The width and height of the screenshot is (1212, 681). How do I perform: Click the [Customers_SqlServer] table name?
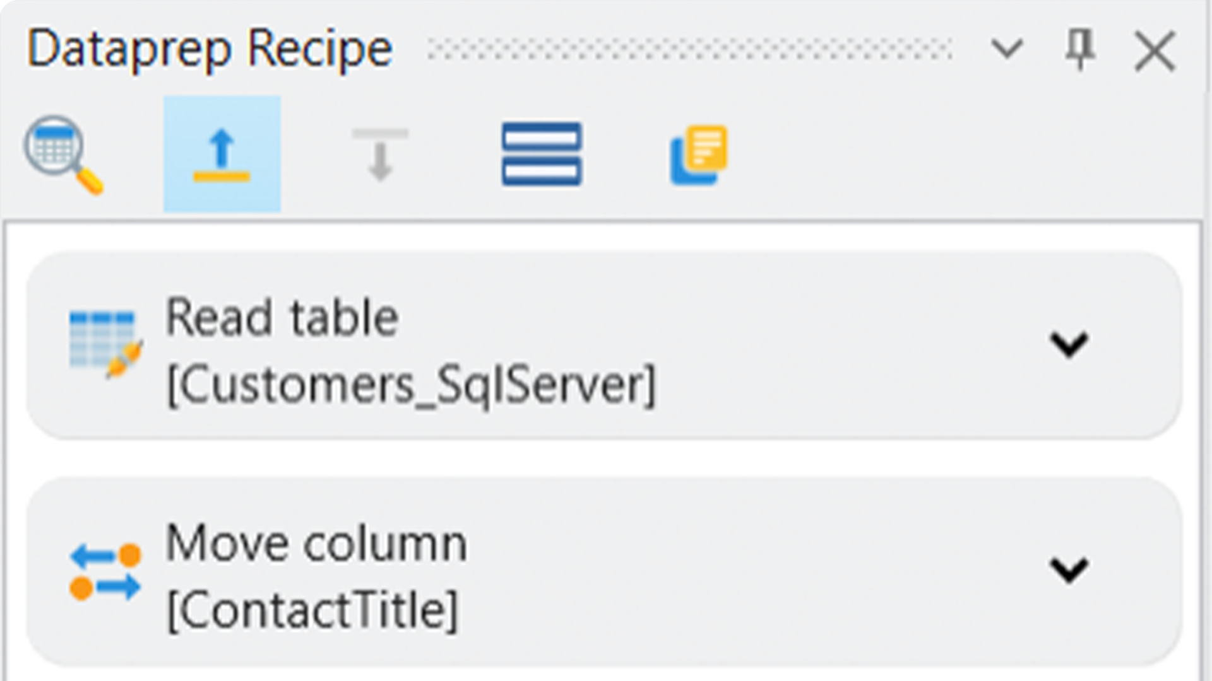coord(411,385)
